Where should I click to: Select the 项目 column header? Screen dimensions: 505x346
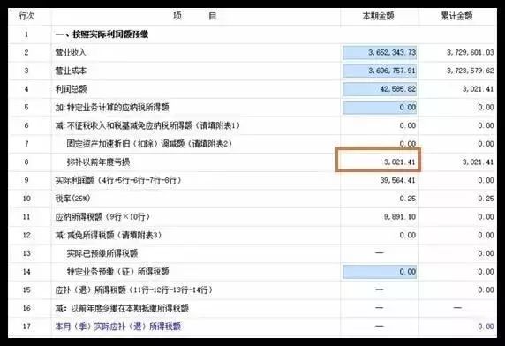click(x=195, y=16)
